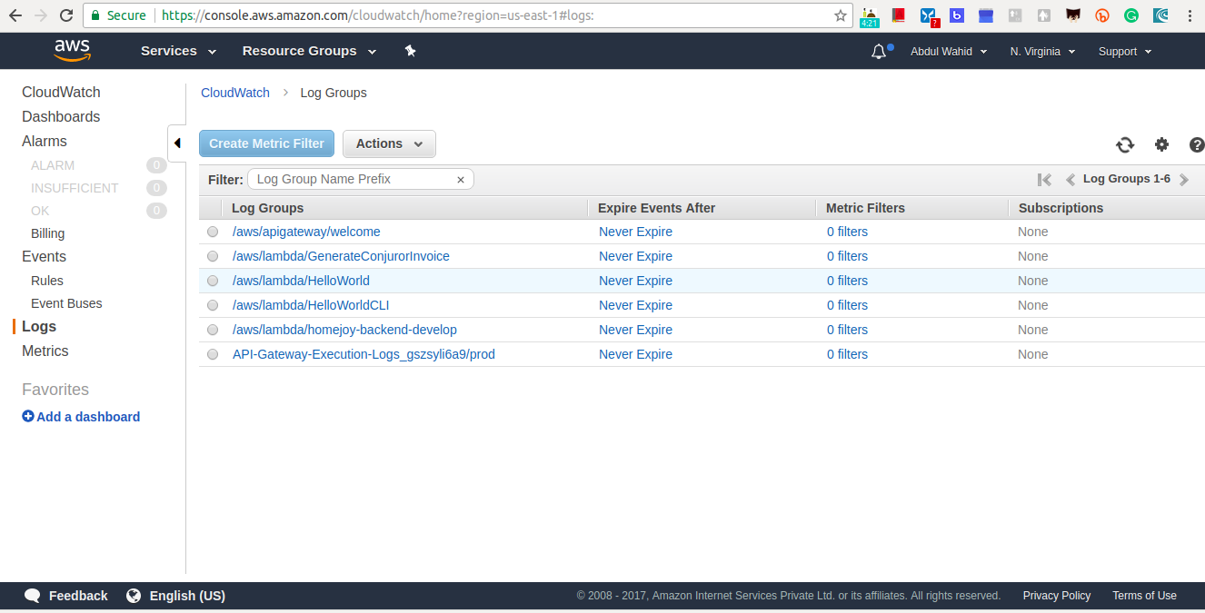Open Privacy Policy link
The width and height of the screenshot is (1205, 613).
[x=1056, y=596]
